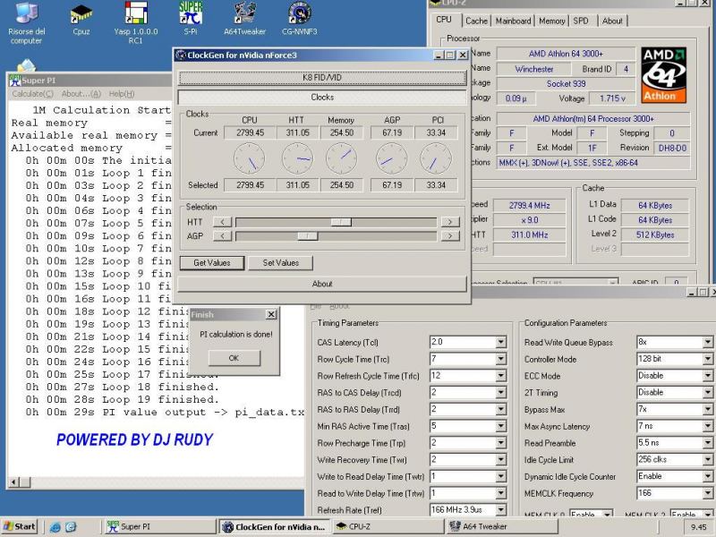Switch to CPU-Z from the taskbar
This screenshot has height=537, width=716.
[x=388, y=526]
